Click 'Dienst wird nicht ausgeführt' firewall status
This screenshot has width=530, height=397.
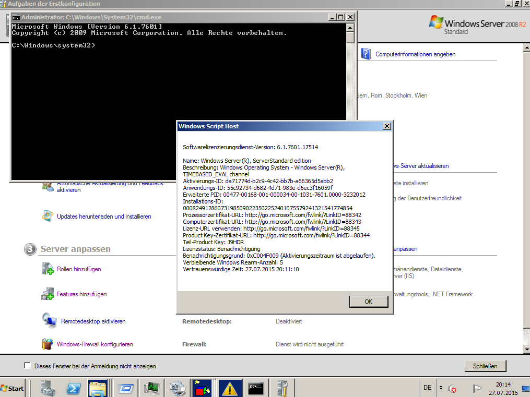(310, 344)
